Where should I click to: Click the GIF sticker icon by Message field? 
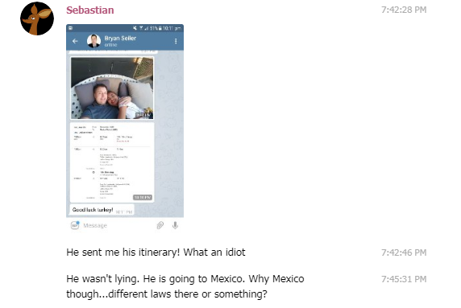tap(75, 225)
